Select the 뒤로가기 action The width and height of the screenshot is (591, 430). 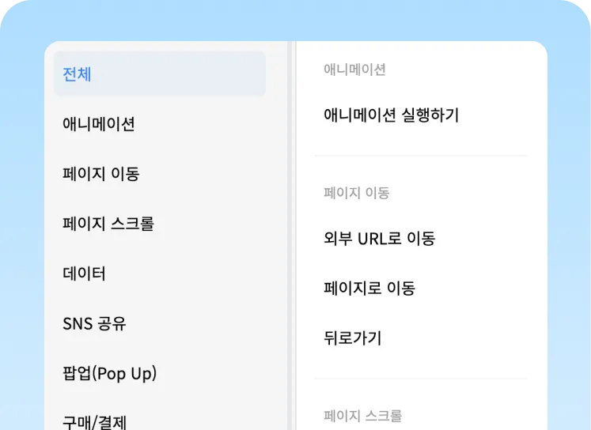coord(353,338)
